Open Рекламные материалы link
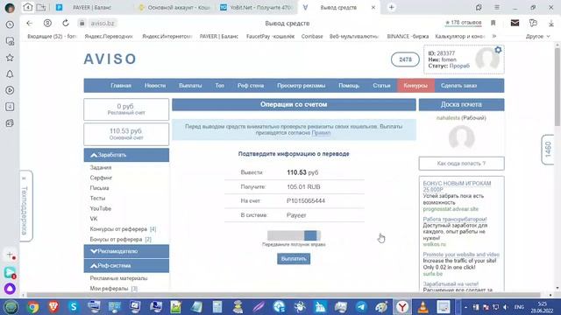The height and width of the screenshot is (315, 561). tap(118, 278)
